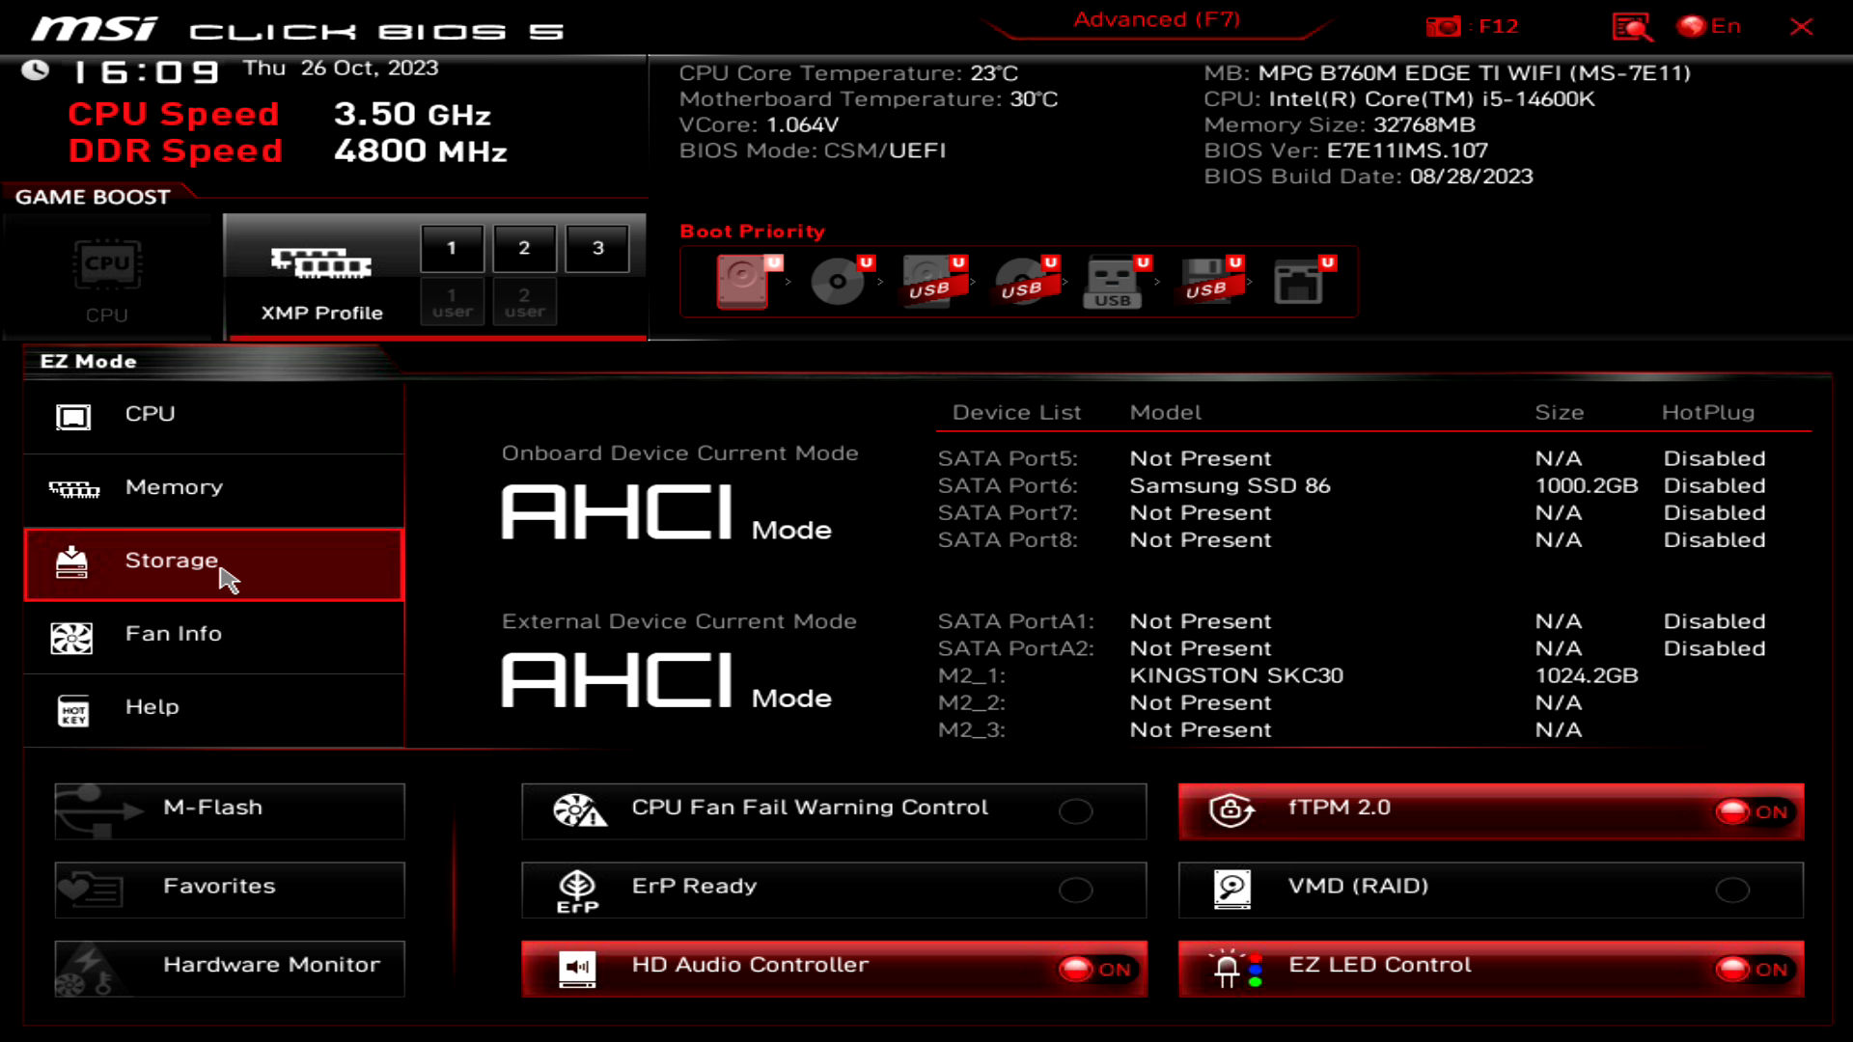1853x1042 pixels.
Task: Open the Hardware Monitor
Action: (230, 967)
